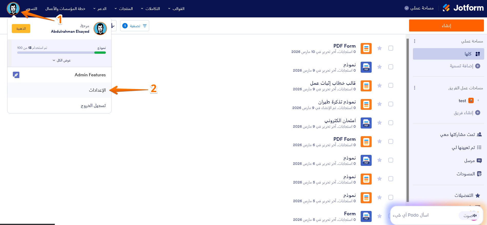
Task: Tick checkbox for PDF Form dated 10 مارس
Action: (x=391, y=48)
